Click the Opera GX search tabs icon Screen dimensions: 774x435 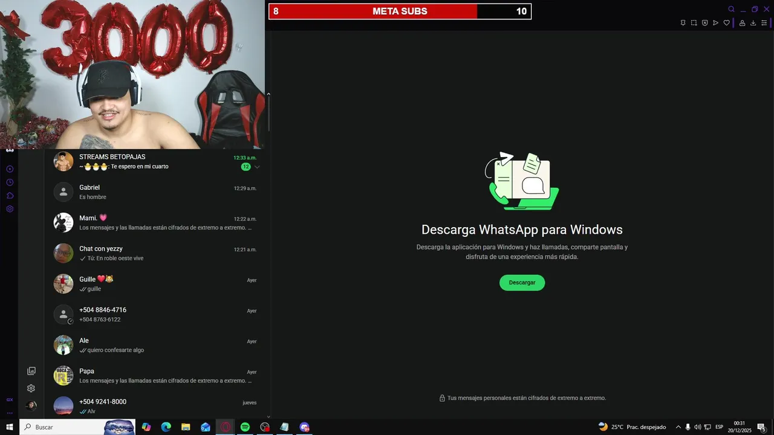point(731,9)
